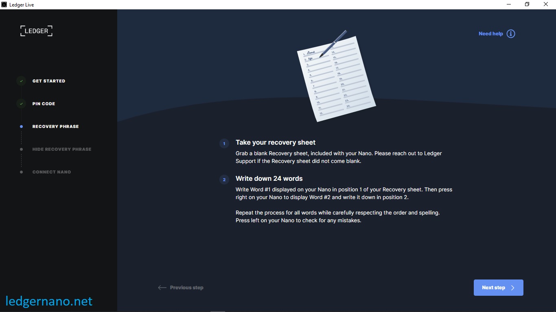Click the Ledger Live app icon in title bar
556x312 pixels.
tap(4, 4)
